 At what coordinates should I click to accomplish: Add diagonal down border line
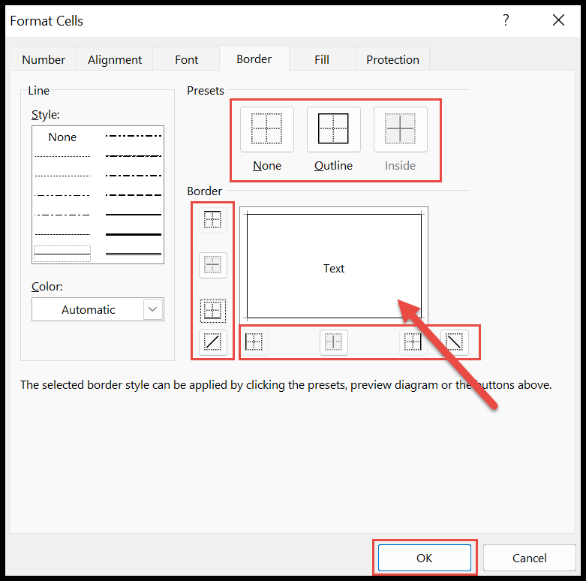[454, 342]
